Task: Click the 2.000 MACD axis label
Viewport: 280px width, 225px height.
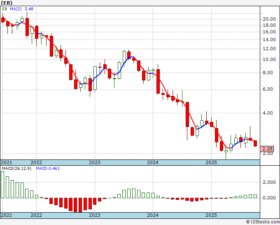Action: click(269, 182)
